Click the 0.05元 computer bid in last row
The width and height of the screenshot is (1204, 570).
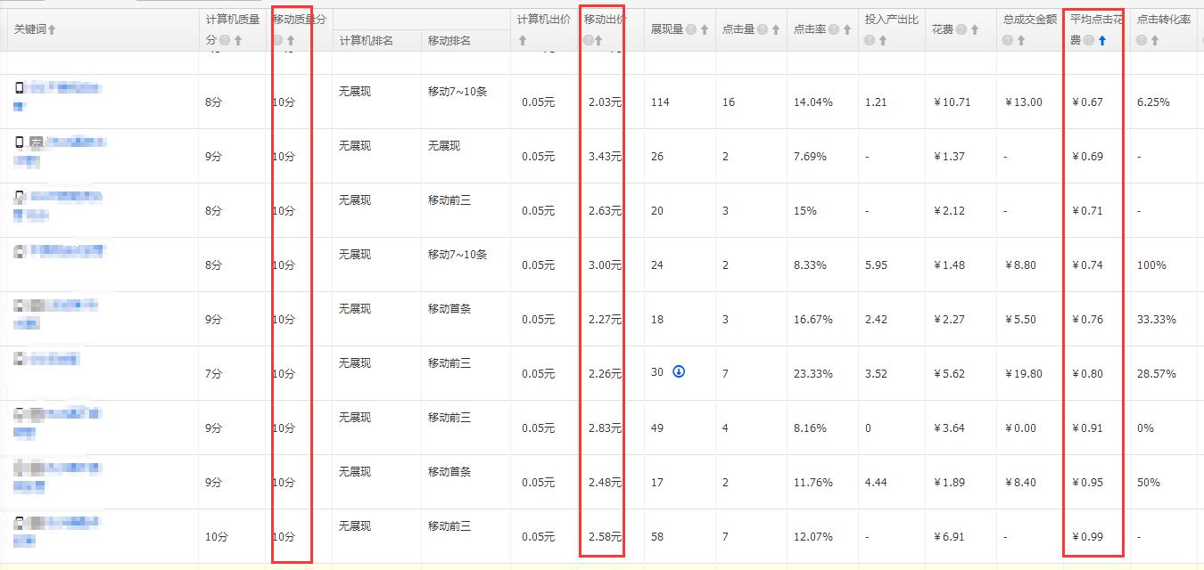coord(538,537)
